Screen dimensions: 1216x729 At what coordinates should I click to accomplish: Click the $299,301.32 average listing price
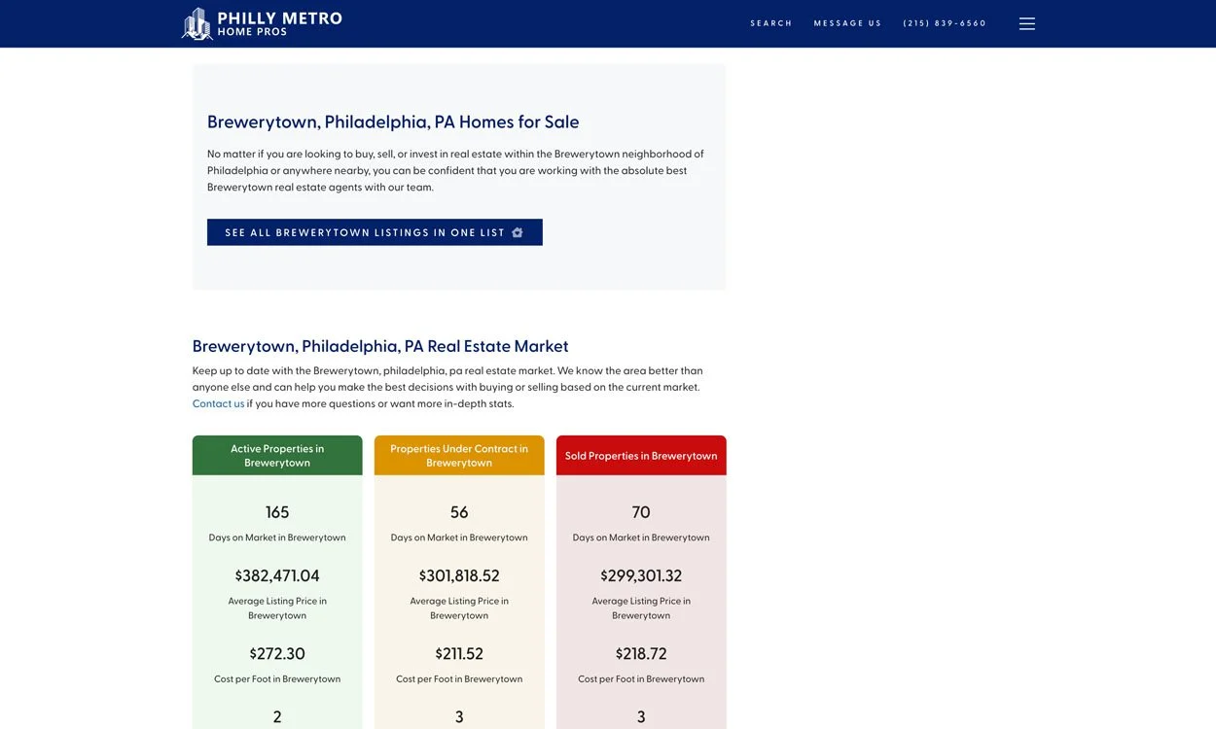641,575
